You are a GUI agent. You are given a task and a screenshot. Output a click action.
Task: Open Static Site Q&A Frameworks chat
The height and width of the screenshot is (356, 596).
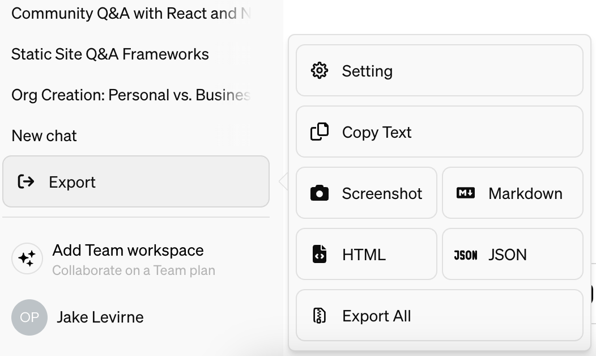110,54
